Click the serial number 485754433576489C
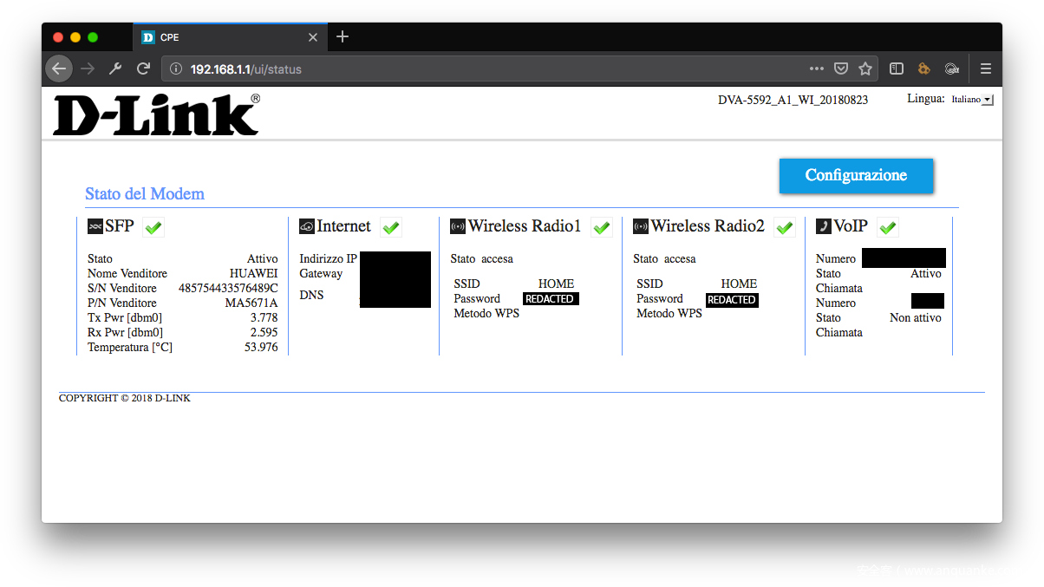The width and height of the screenshot is (1044, 587). tap(228, 288)
